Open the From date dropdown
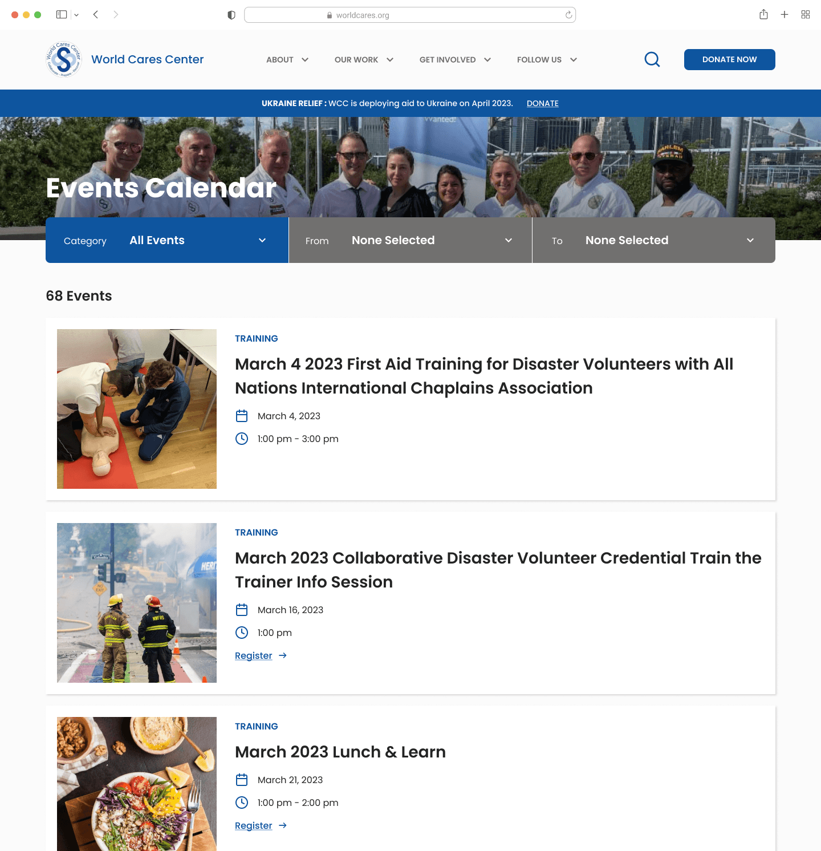This screenshot has width=821, height=851. [x=410, y=240]
